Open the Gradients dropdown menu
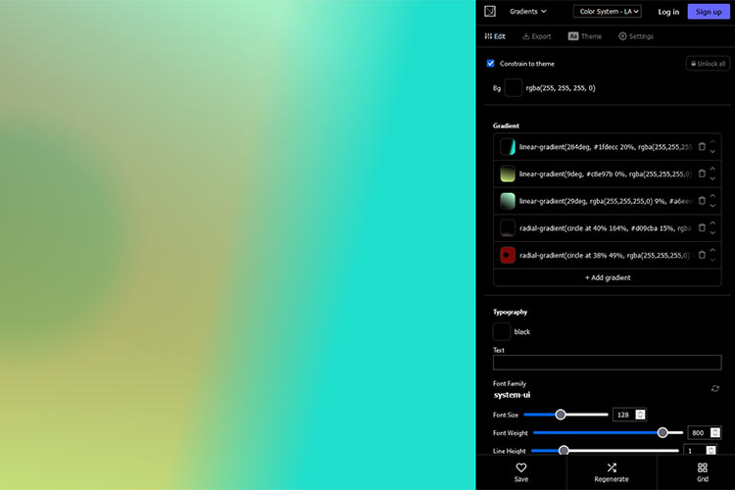Image resolution: width=735 pixels, height=490 pixels. coord(528,12)
